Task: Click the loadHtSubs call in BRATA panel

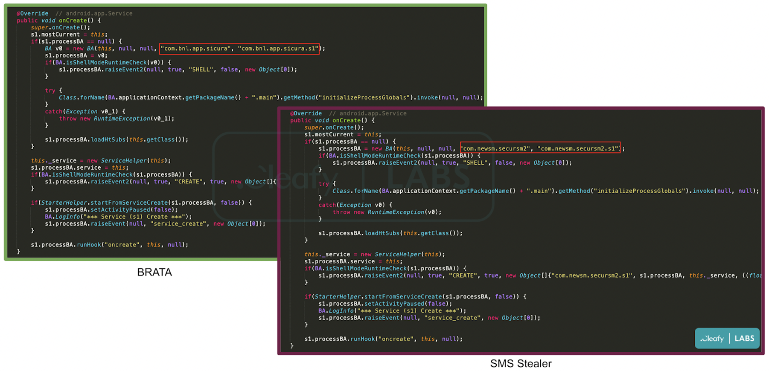Action: [117, 139]
